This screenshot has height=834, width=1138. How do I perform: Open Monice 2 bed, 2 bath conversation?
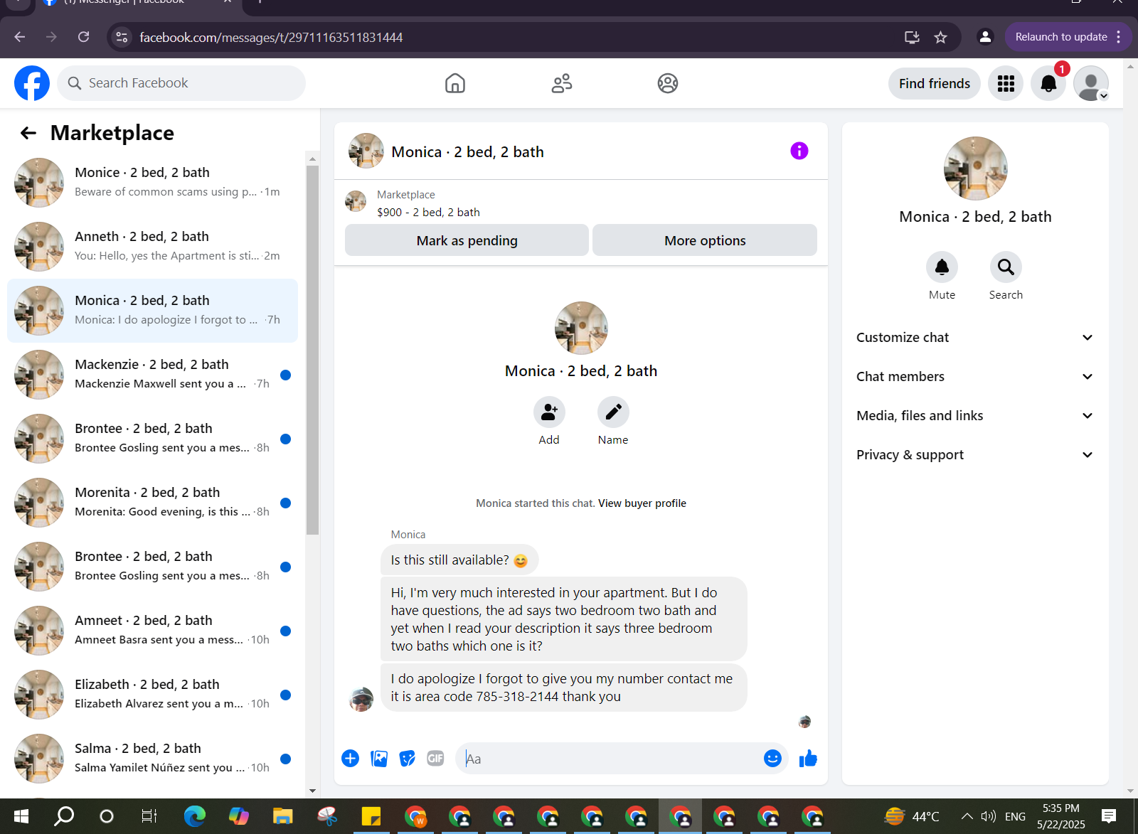point(152,183)
